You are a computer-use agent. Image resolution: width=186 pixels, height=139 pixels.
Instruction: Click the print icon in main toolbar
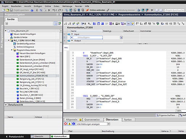coord(32,10)
